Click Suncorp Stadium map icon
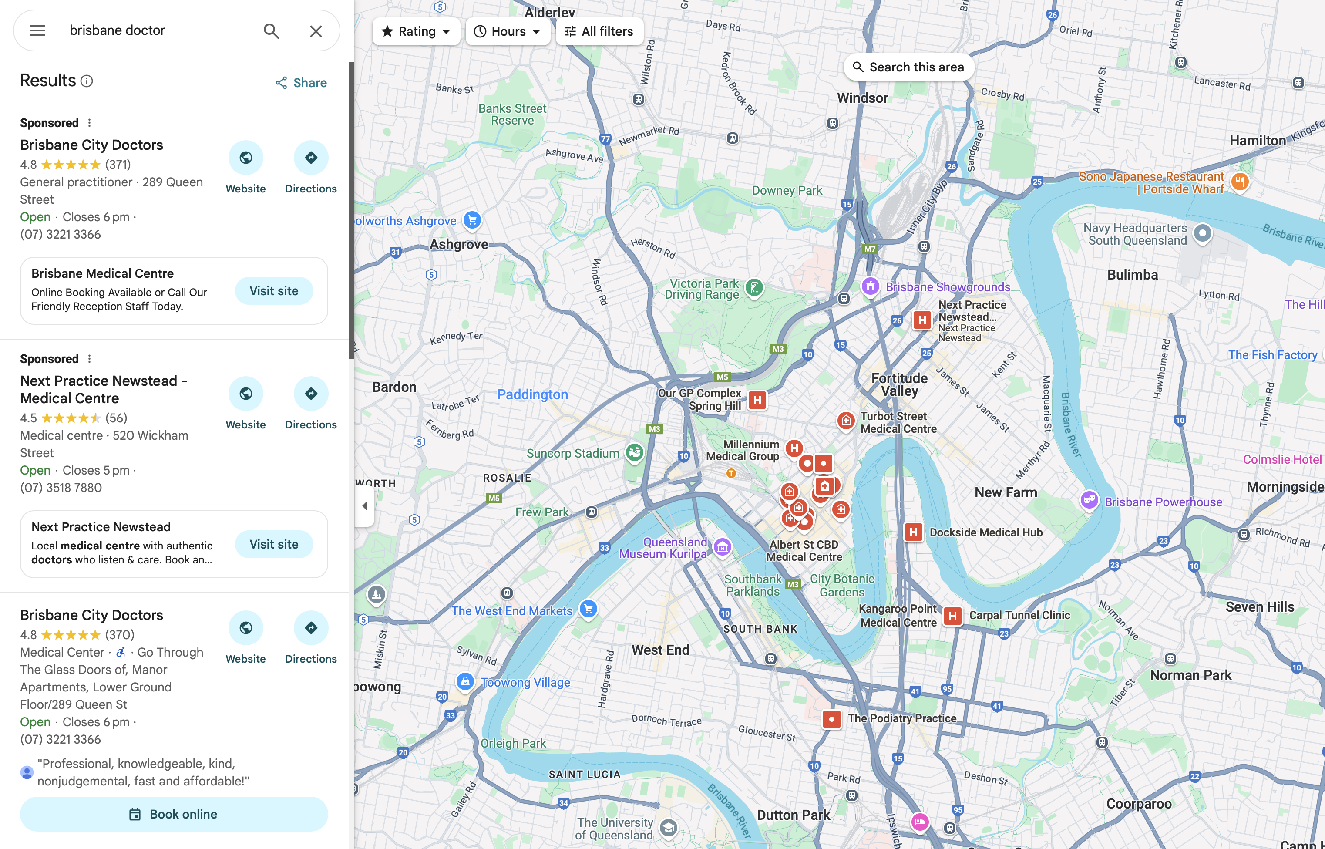Image resolution: width=1325 pixels, height=849 pixels. [634, 453]
